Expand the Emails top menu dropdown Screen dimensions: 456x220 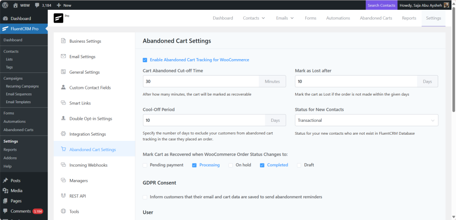coord(285,18)
